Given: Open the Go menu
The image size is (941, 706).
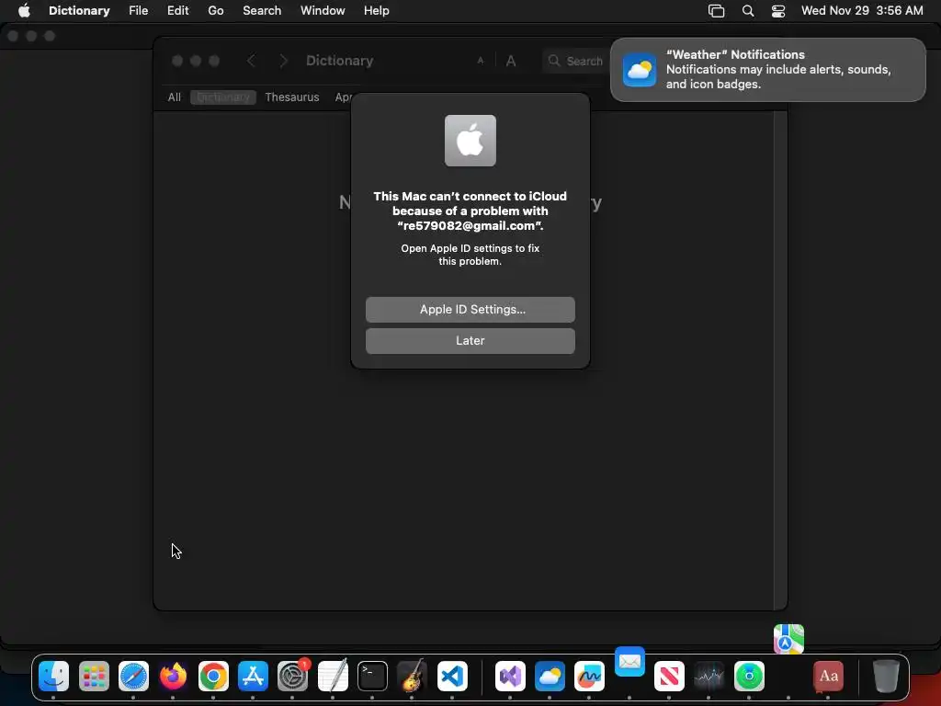Looking at the screenshot, I should [215, 10].
